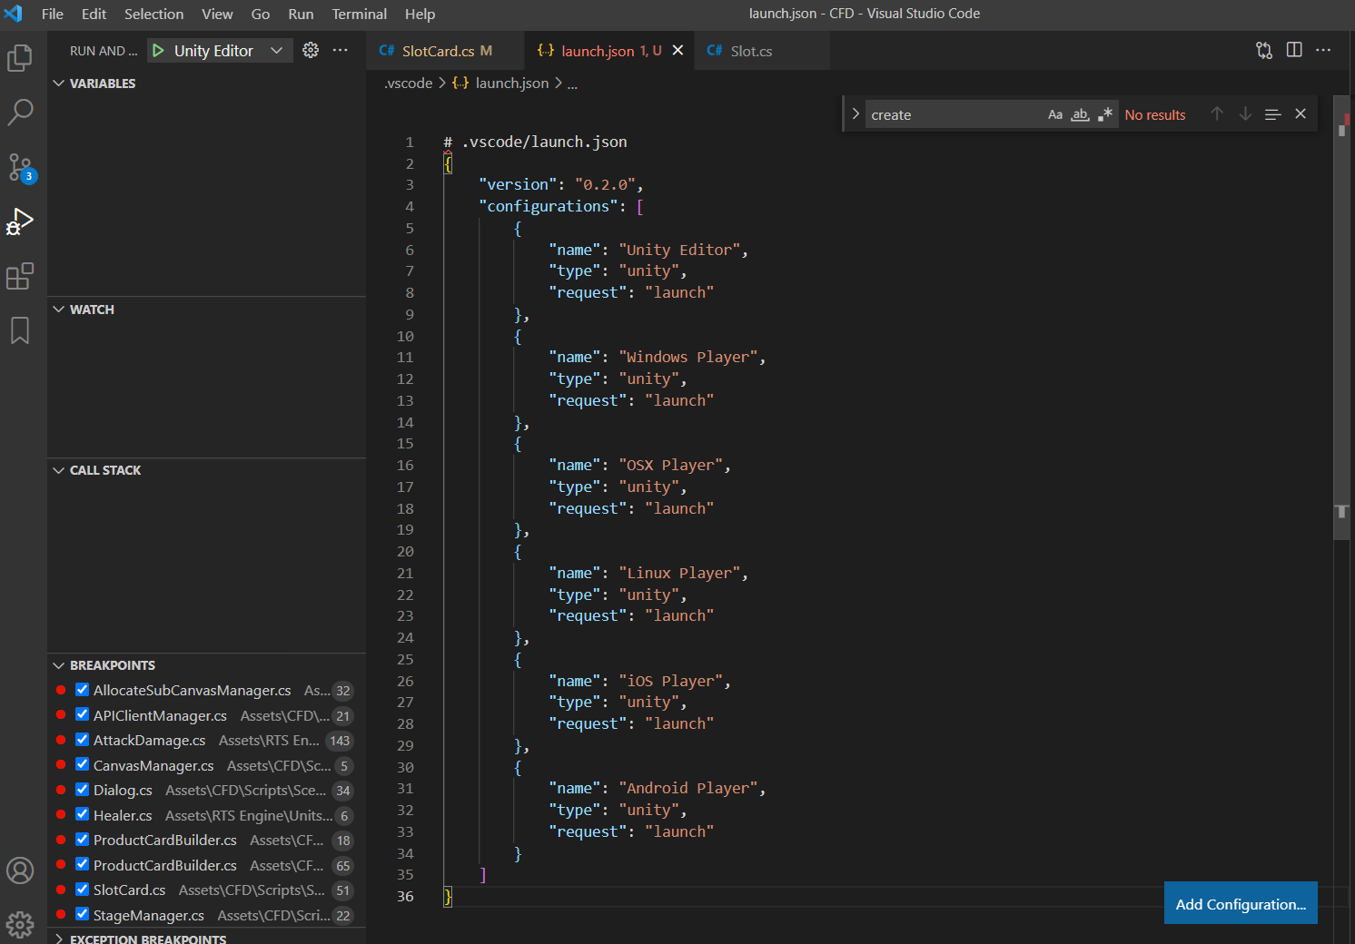Uncheck ProductCardBuilder.cs line 18 breakpoint
The width and height of the screenshot is (1355, 944).
coord(82,840)
